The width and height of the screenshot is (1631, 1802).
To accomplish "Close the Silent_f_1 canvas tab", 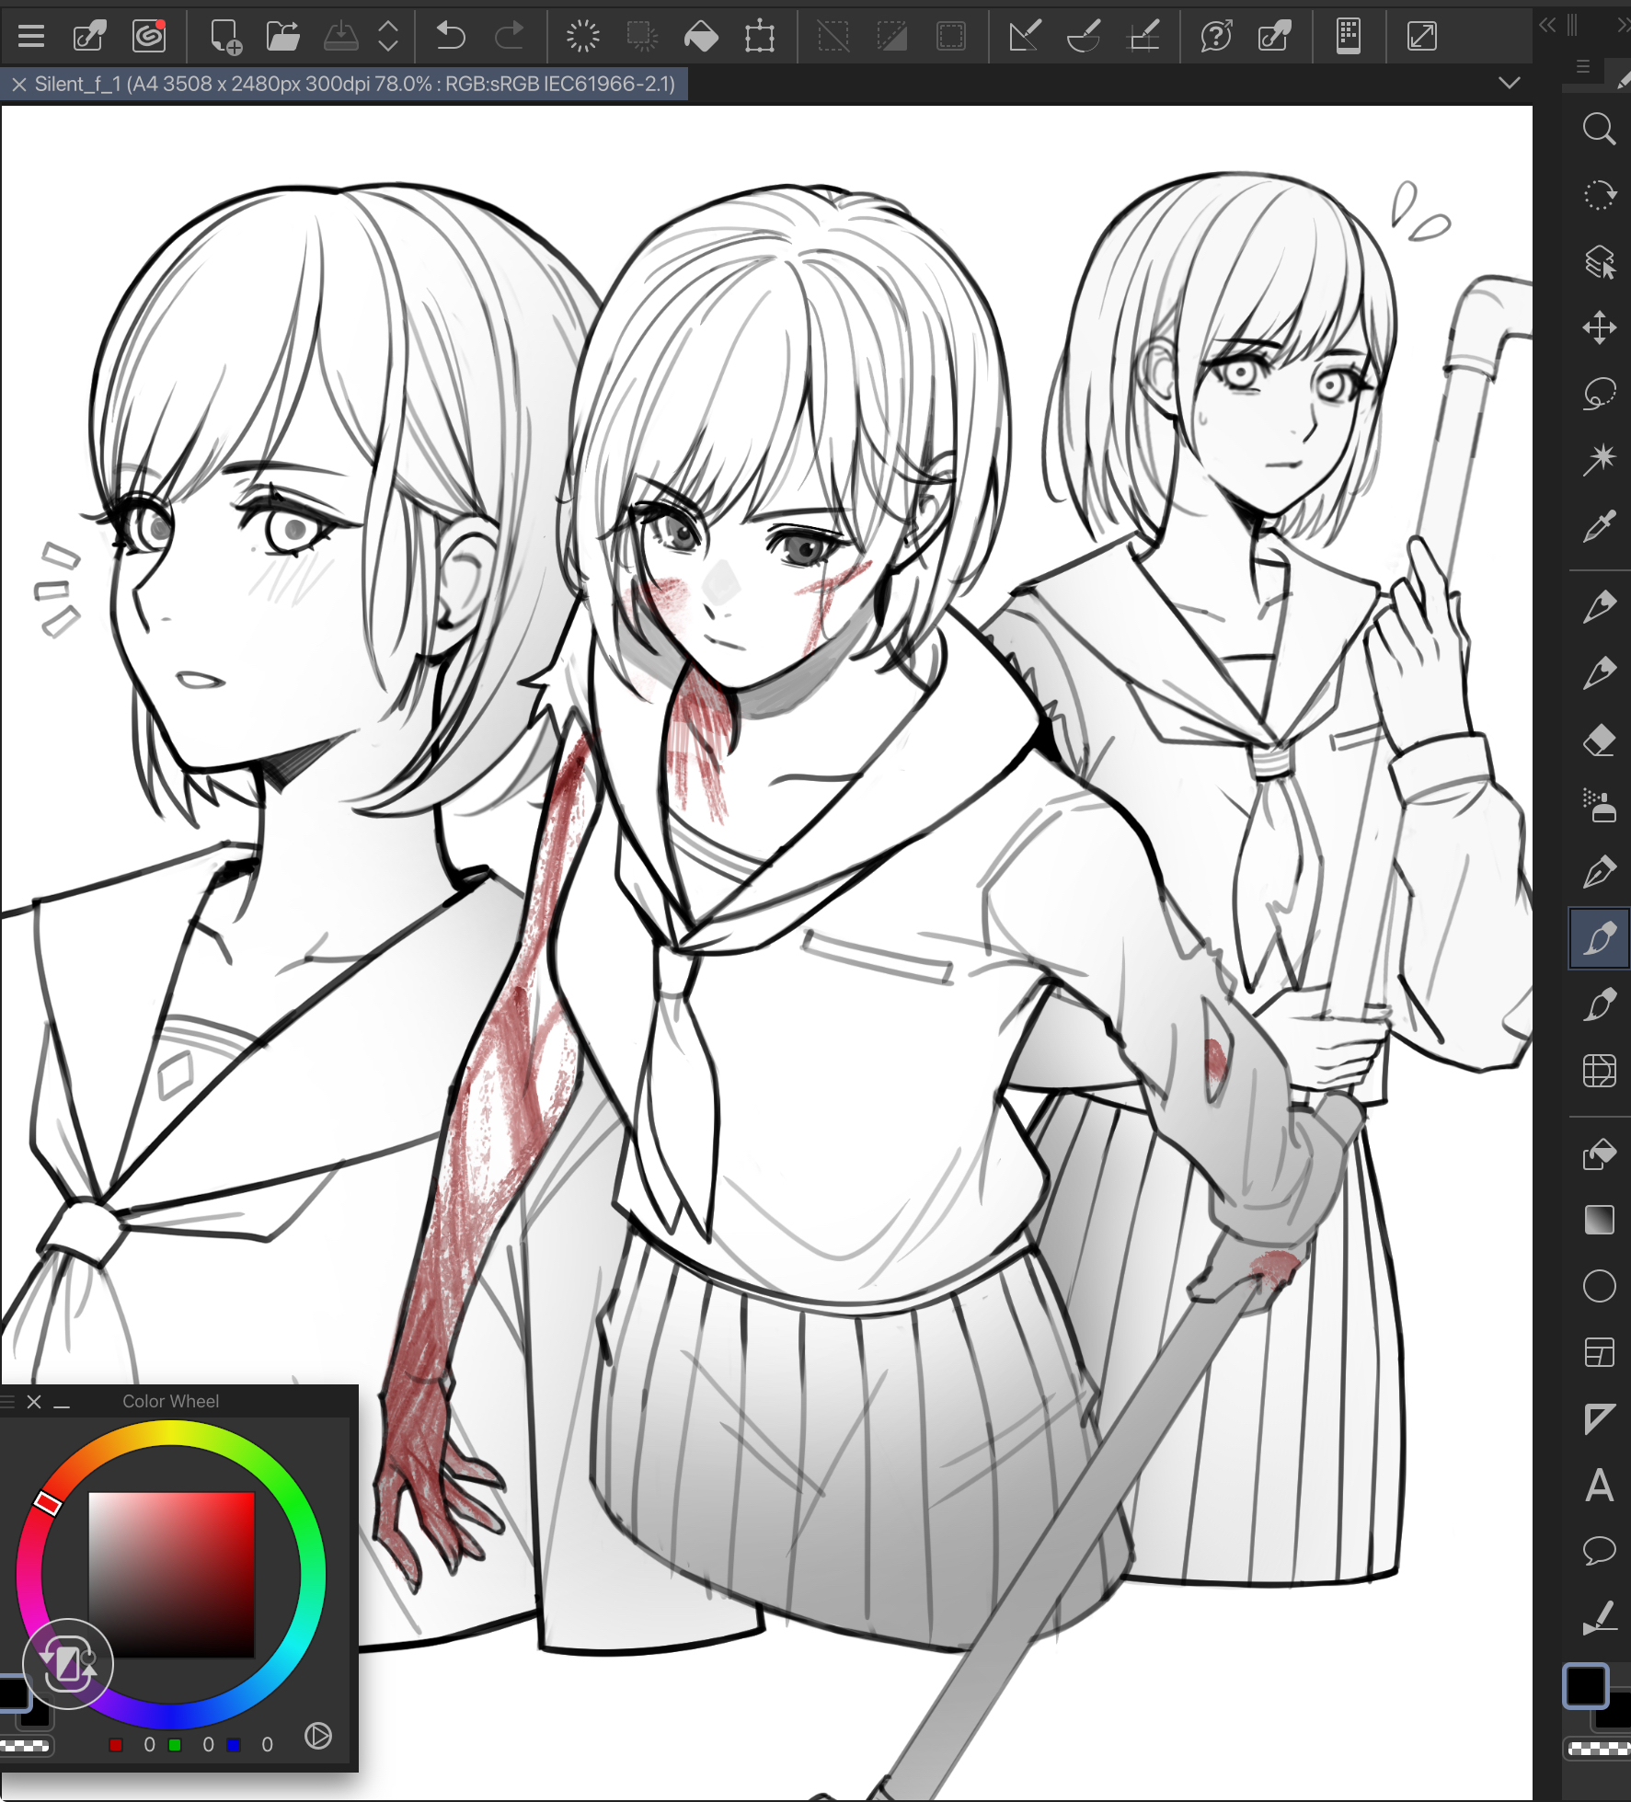I will [x=18, y=85].
